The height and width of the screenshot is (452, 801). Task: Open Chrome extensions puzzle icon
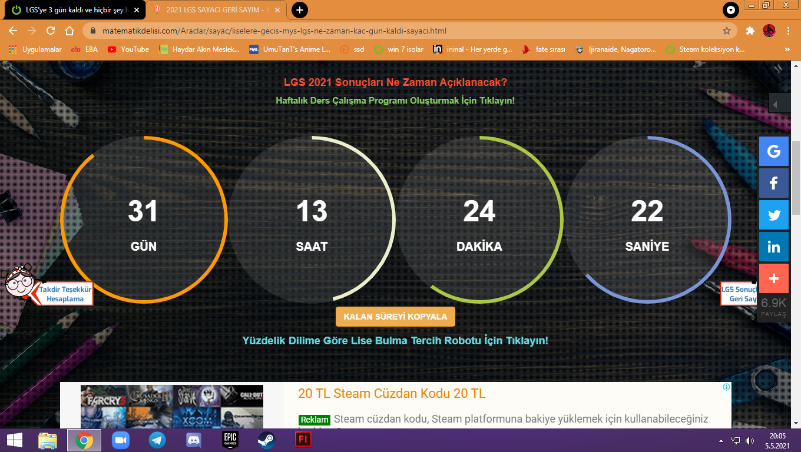tap(750, 31)
